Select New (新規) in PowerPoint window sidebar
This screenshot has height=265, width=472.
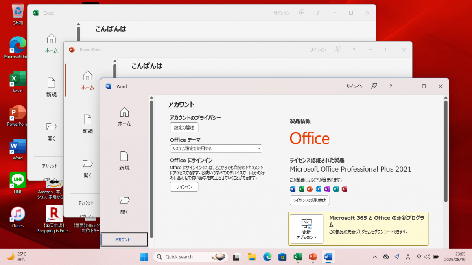tap(88, 124)
